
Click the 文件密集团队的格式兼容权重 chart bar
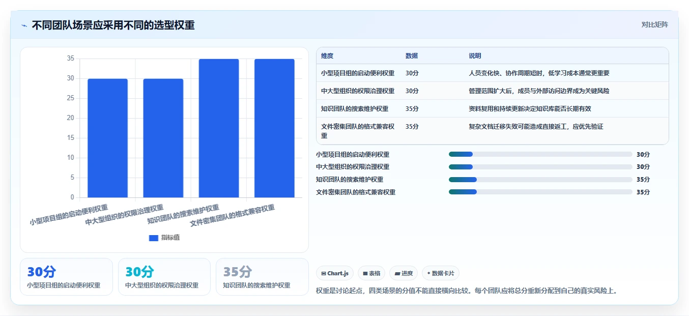[x=274, y=128]
